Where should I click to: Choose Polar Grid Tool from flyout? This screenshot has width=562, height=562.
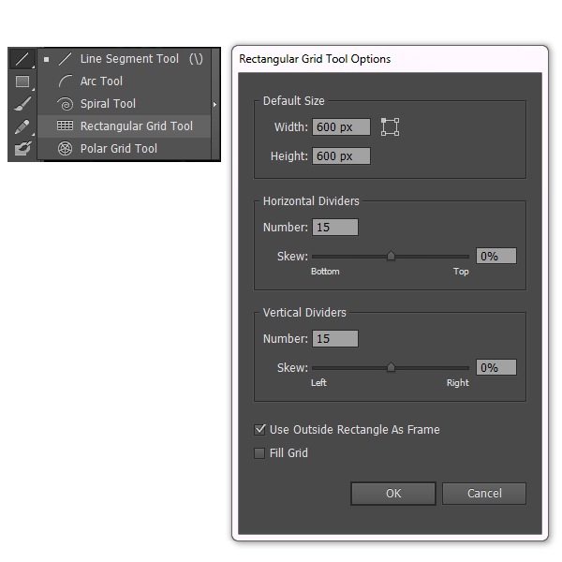[124, 148]
